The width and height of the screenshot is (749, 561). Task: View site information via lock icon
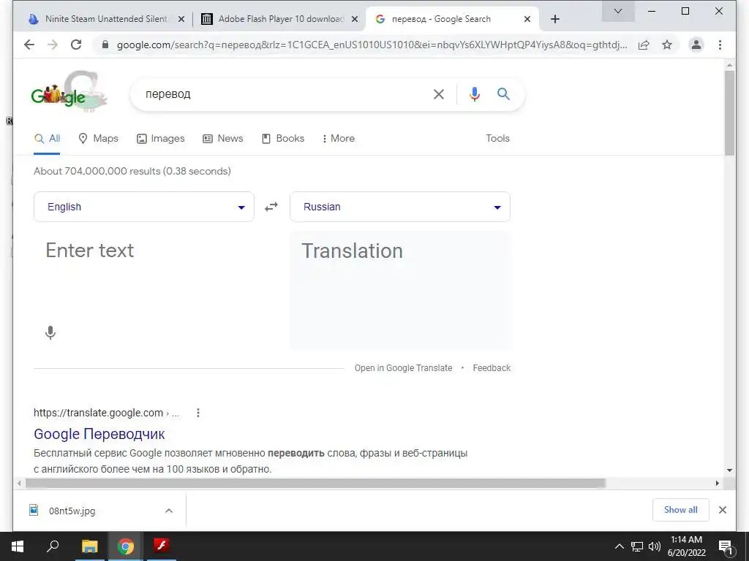pos(105,45)
